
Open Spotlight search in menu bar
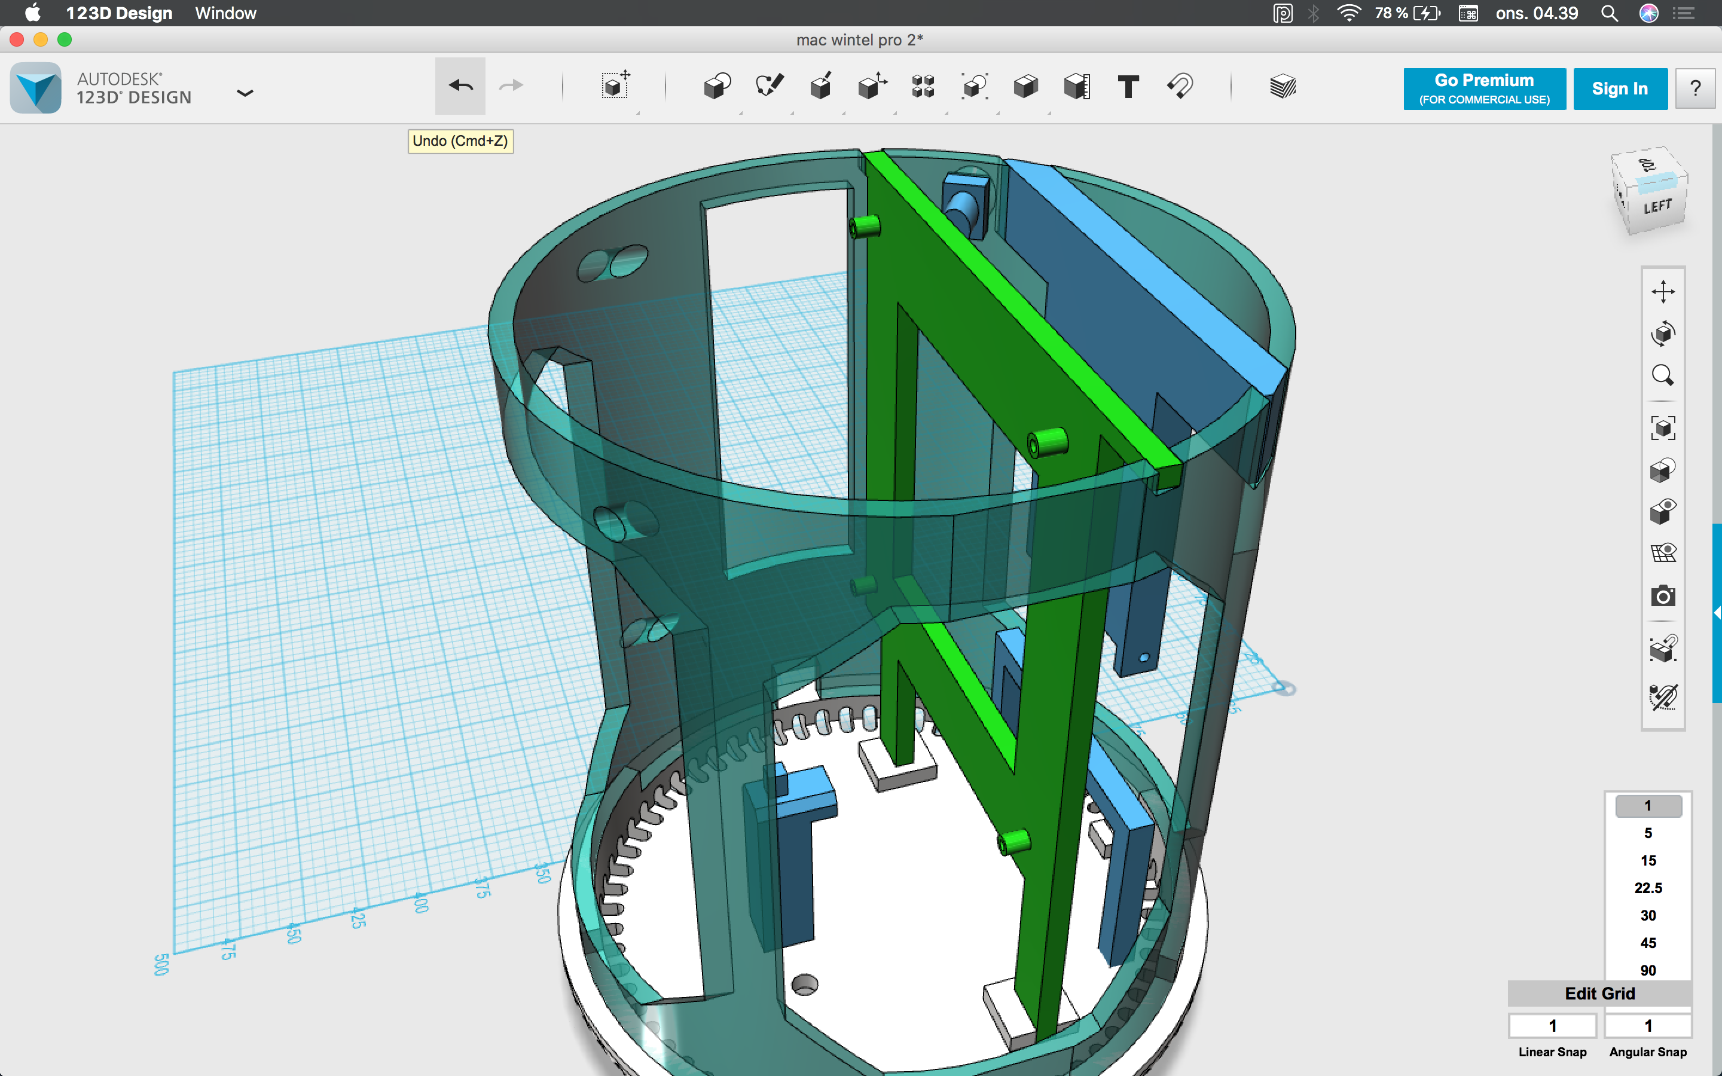click(x=1609, y=13)
